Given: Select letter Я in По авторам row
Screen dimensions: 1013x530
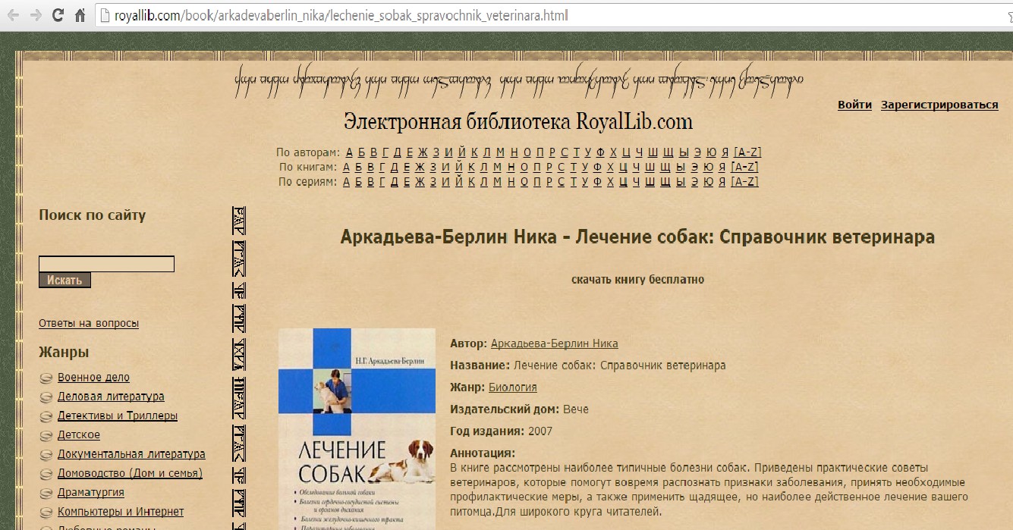Looking at the screenshot, I should coord(725,152).
